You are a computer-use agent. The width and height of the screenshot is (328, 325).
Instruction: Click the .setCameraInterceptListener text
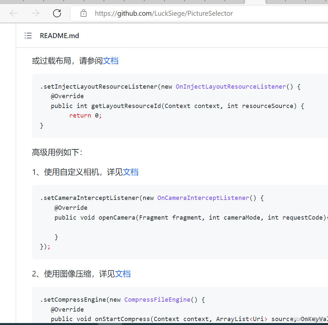[x=89, y=198]
